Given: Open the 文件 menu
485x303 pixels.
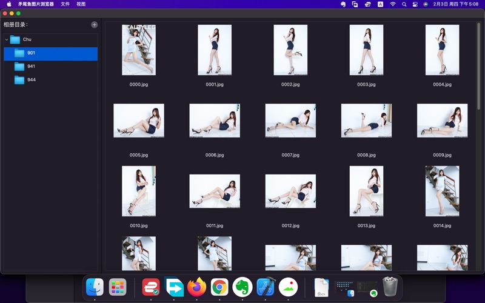Looking at the screenshot, I should (65, 4).
